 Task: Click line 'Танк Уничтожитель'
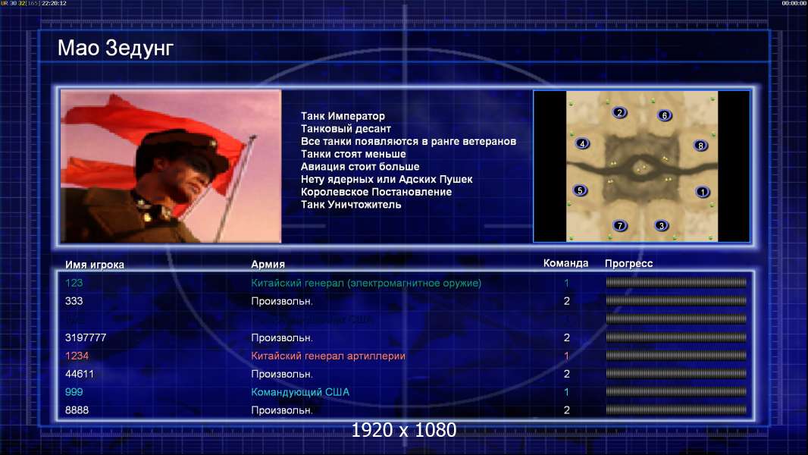[x=351, y=205]
